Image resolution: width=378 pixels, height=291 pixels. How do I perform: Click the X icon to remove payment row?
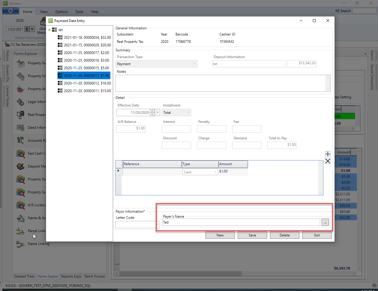[x=328, y=161]
